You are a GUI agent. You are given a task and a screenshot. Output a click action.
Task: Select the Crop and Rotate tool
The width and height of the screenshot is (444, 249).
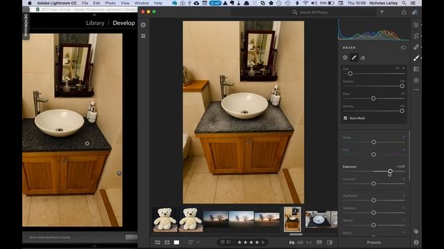tap(416, 36)
